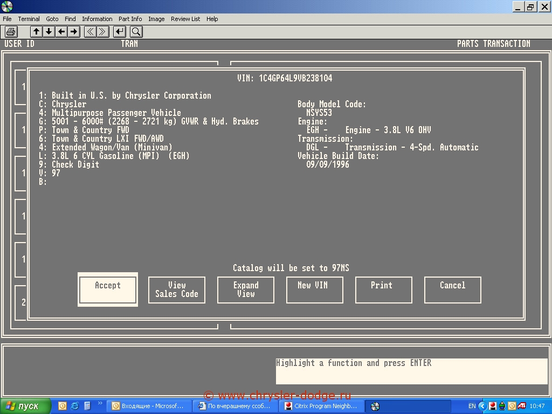
Task: Open the Image menu
Action: [x=156, y=19]
